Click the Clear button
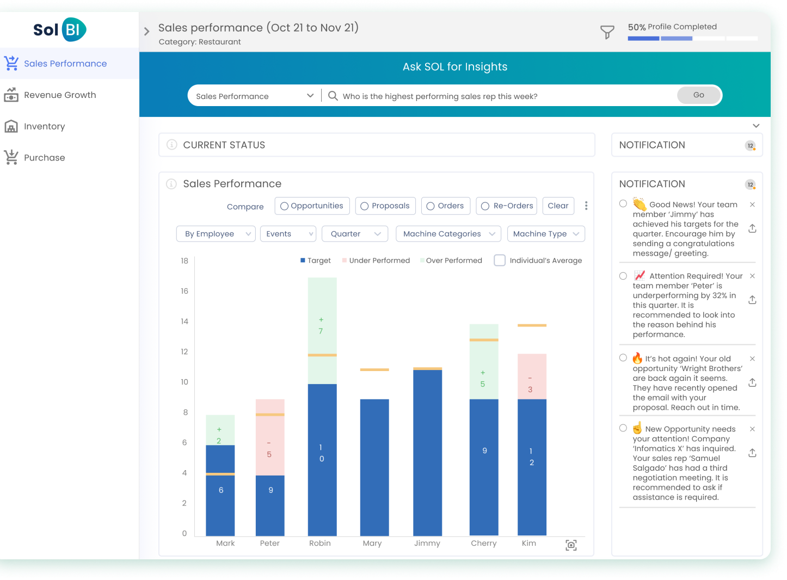This screenshot has width=787, height=580. point(558,206)
